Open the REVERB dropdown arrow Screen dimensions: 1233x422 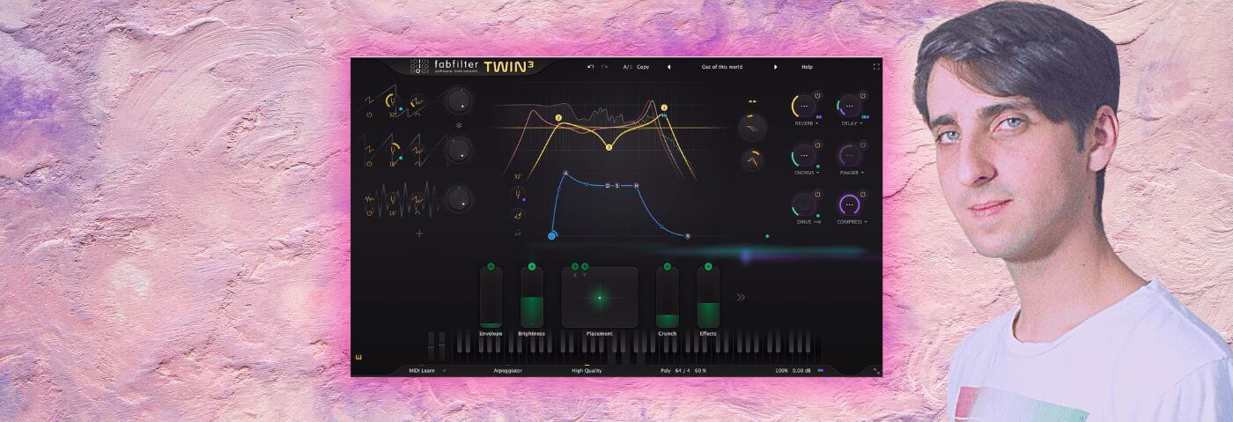point(817,124)
